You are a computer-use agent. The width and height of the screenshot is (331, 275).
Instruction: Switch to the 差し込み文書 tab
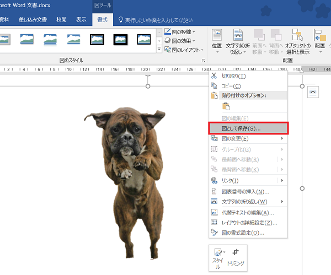[33, 20]
